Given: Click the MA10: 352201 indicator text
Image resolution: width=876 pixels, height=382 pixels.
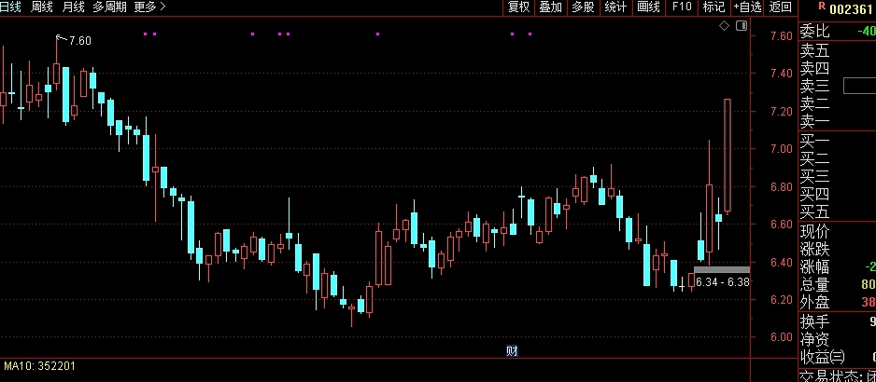Looking at the screenshot, I should (39, 366).
